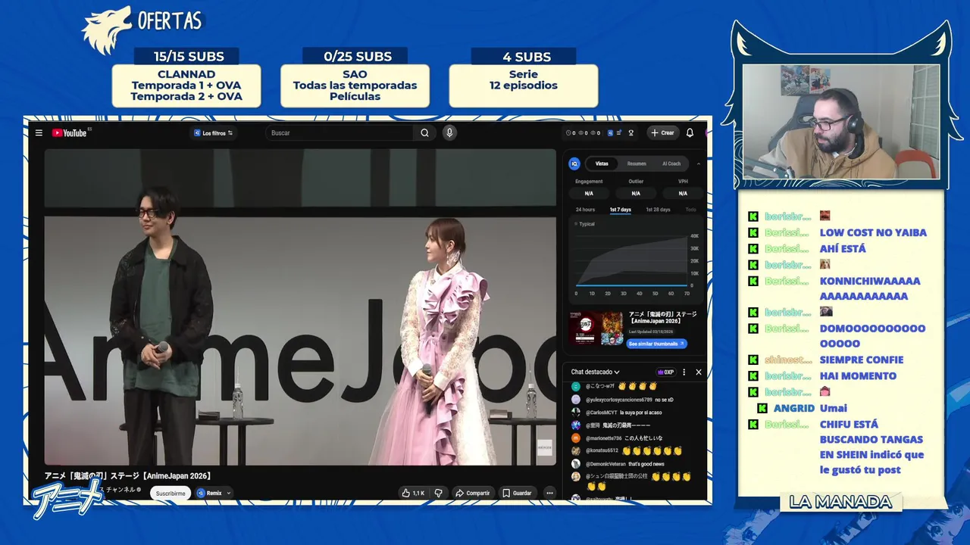Image resolution: width=970 pixels, height=545 pixels.
Task: Click the Serie 12 episodios offer card
Action: click(523, 86)
